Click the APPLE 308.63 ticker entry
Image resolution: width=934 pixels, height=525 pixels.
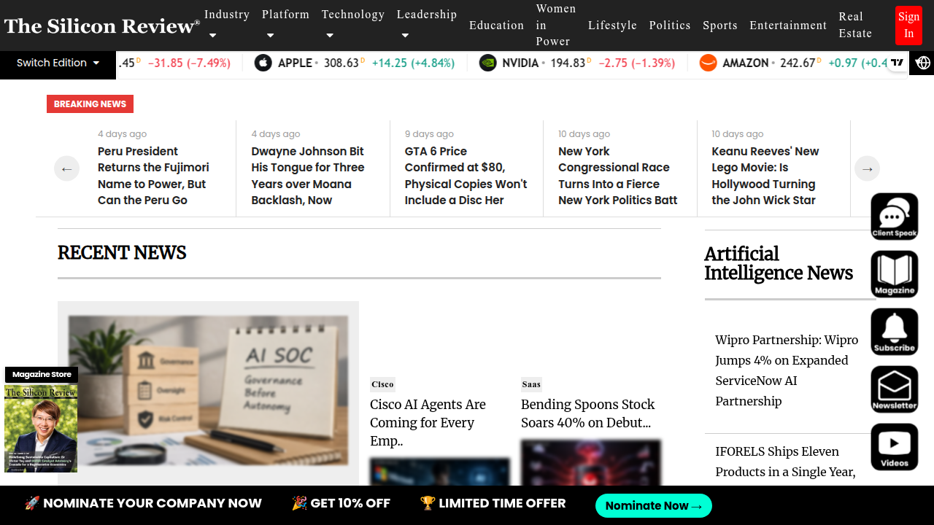355,63
